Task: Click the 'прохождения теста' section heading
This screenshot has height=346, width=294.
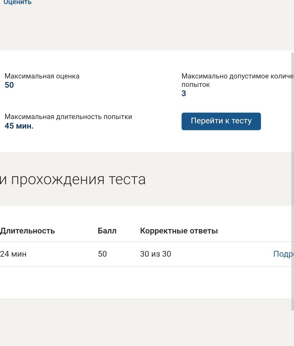Action: pos(73,180)
